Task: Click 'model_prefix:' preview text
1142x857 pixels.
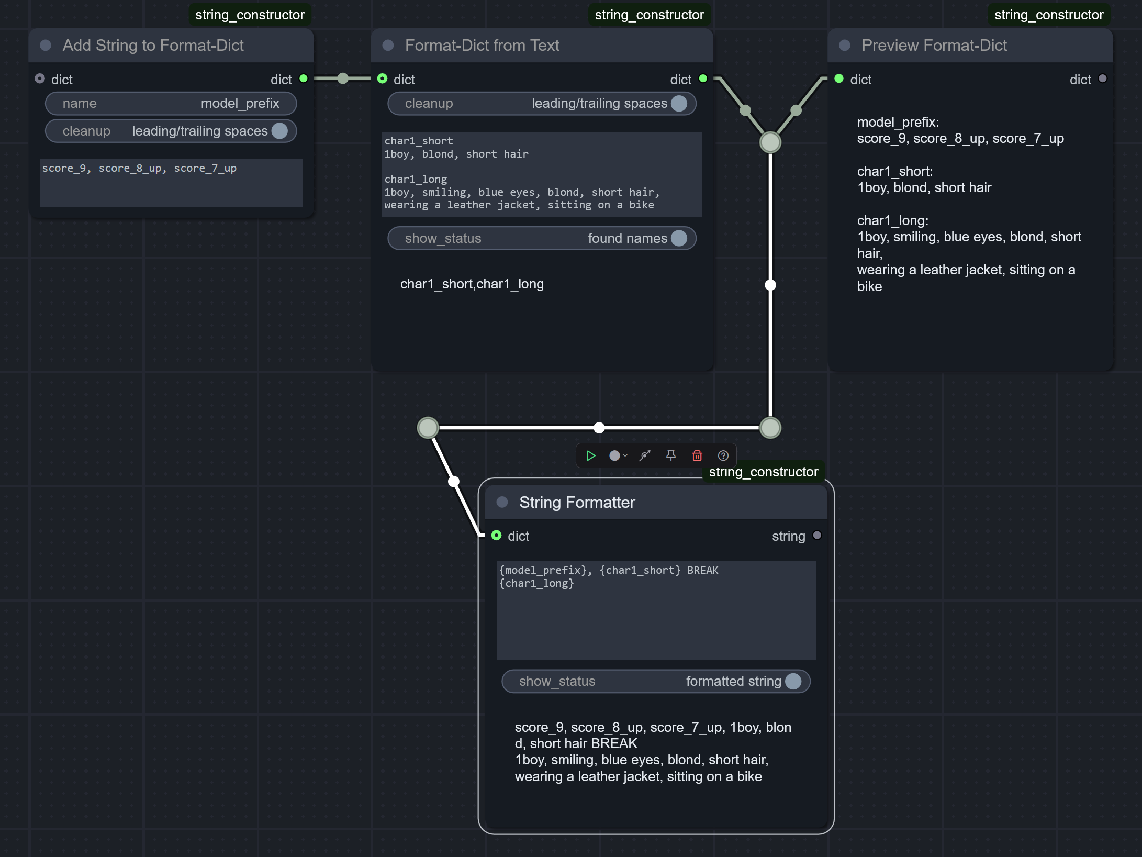Action: tap(898, 123)
